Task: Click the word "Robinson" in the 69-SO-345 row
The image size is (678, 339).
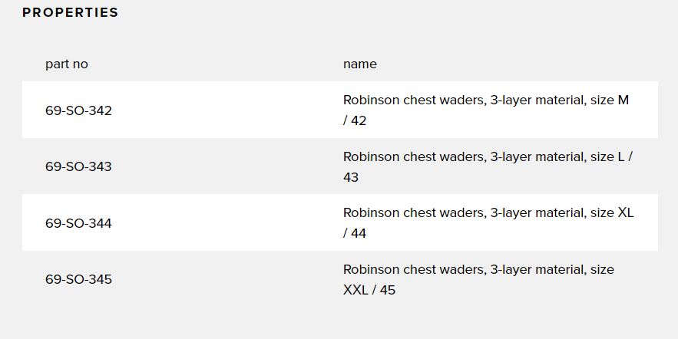Action: click(x=372, y=269)
